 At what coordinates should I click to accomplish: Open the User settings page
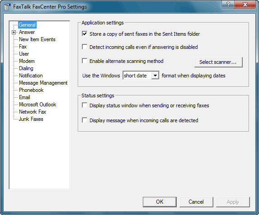tap(24, 54)
